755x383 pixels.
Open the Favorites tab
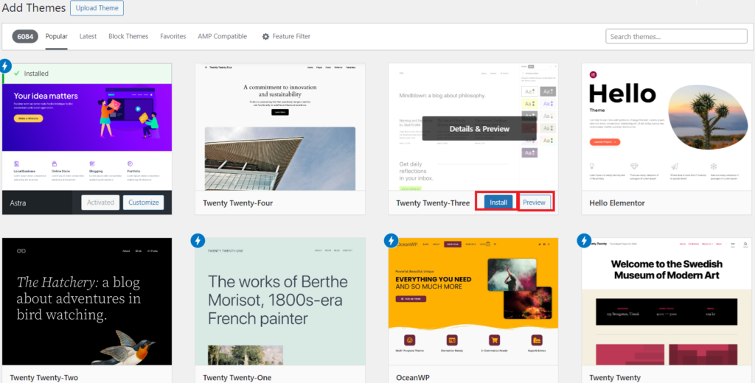tap(173, 36)
